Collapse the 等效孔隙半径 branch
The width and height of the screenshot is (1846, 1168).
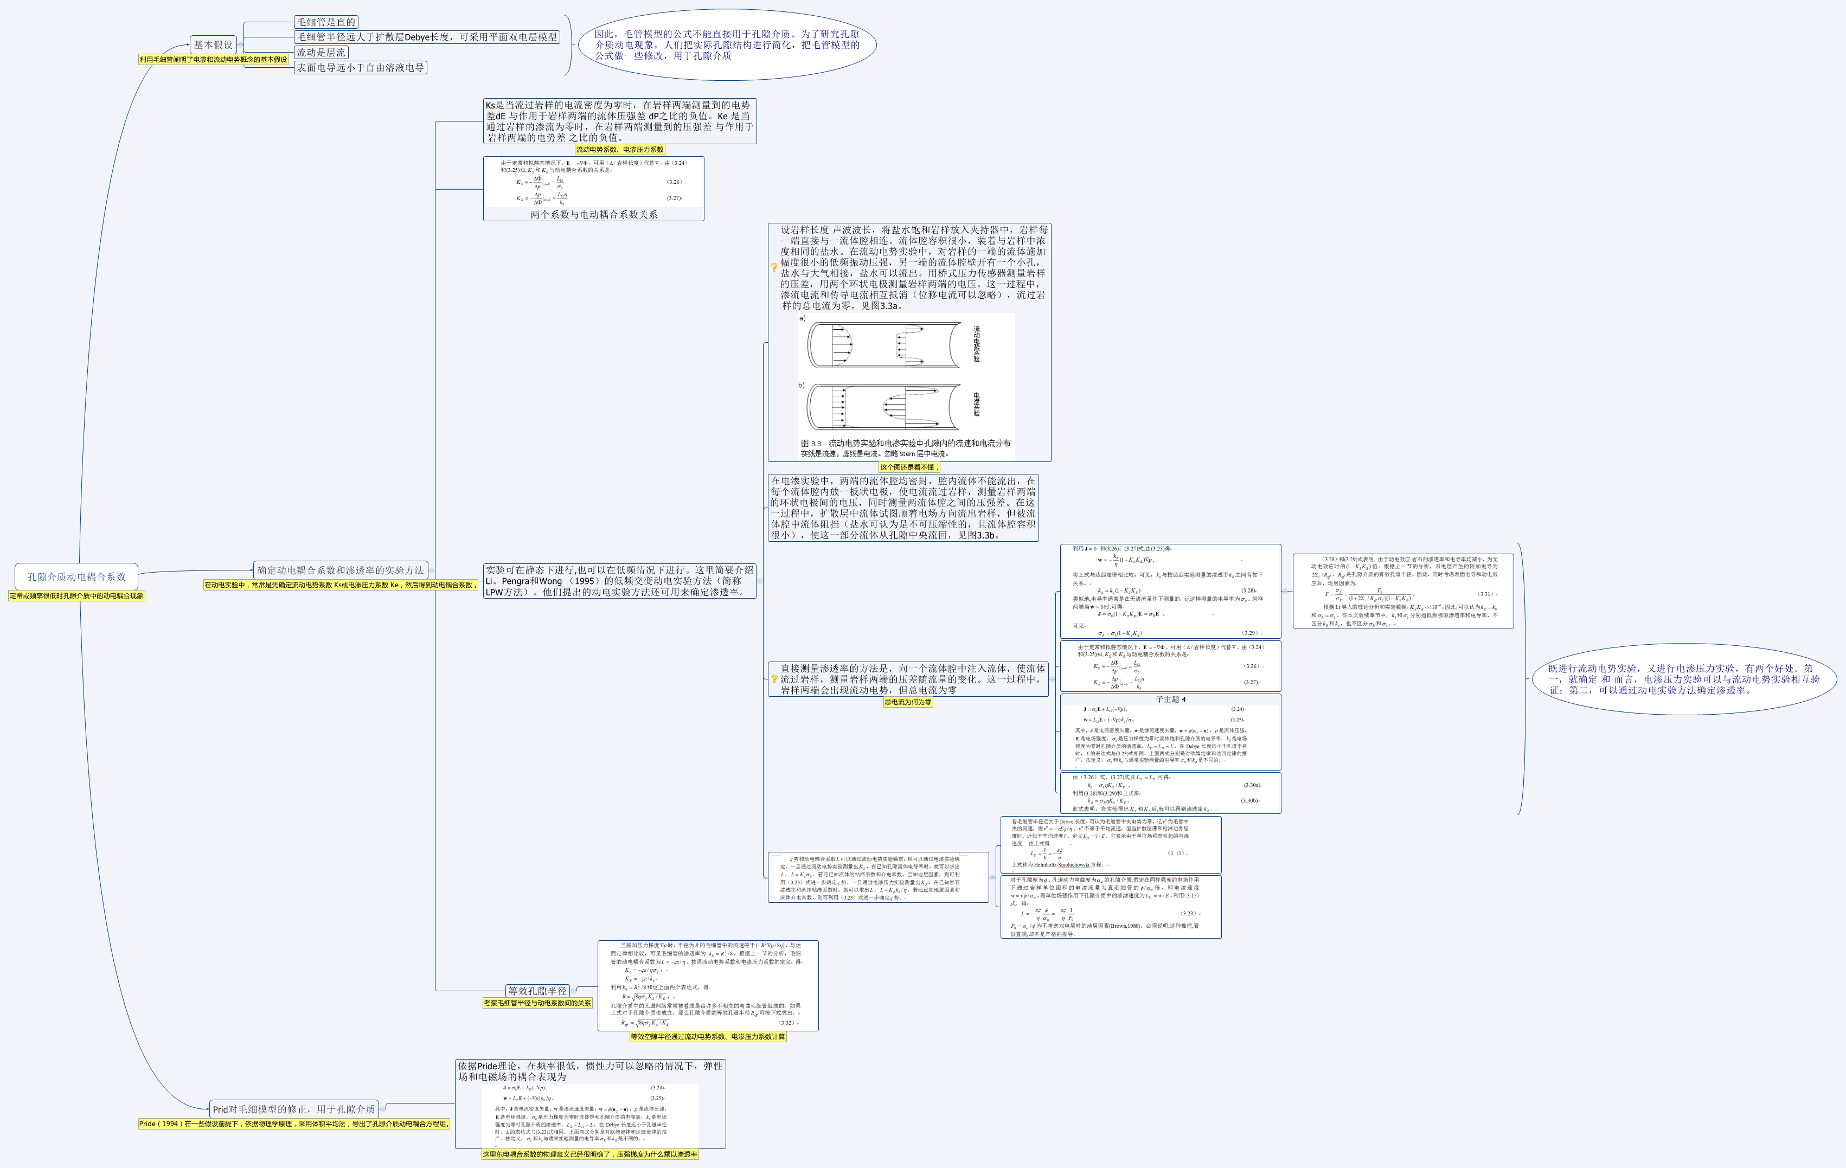(x=574, y=990)
